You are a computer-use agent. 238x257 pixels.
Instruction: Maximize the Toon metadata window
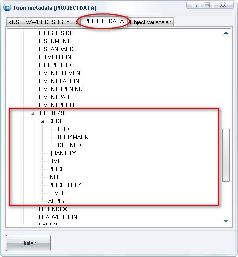pyautogui.click(x=207, y=5)
